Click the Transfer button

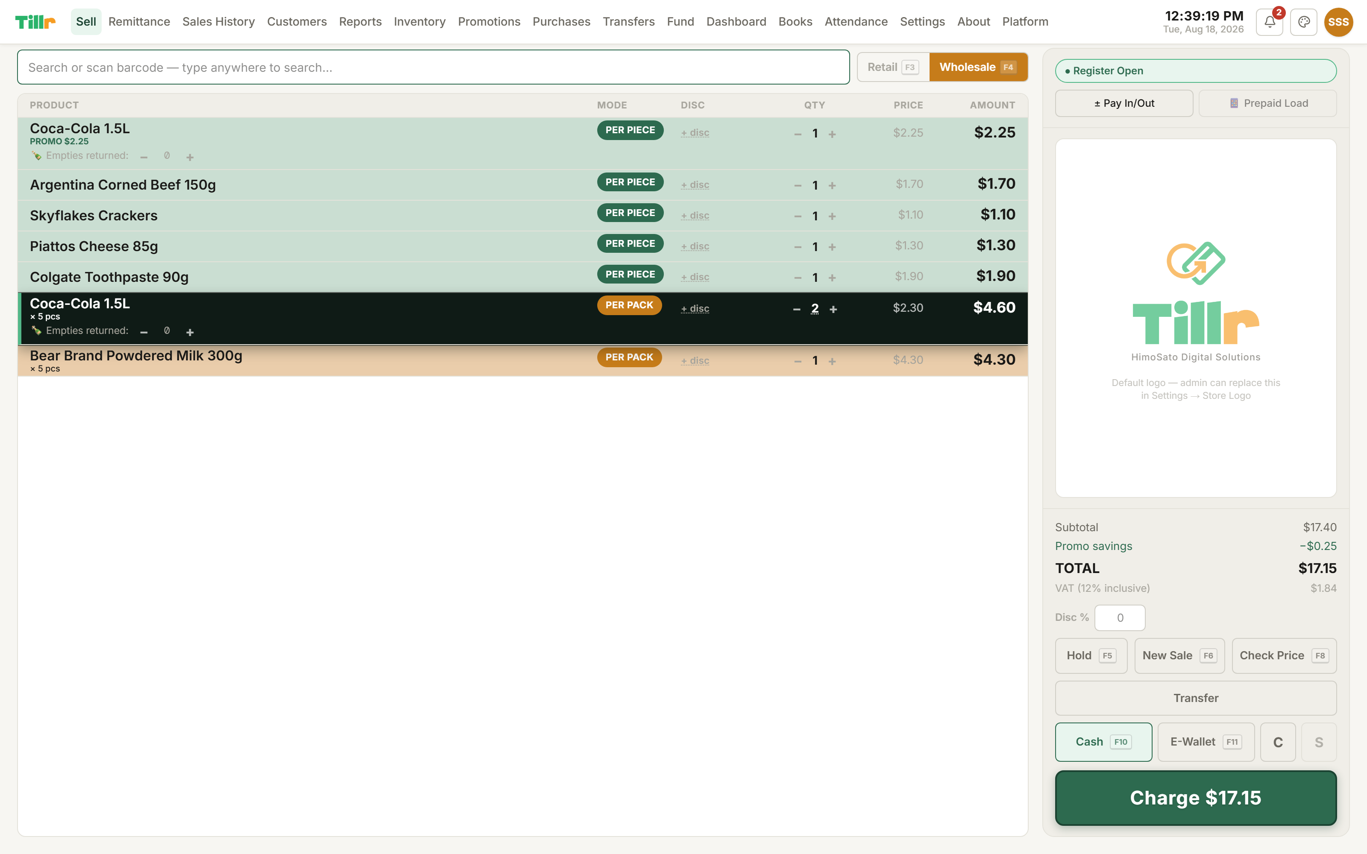(x=1195, y=698)
